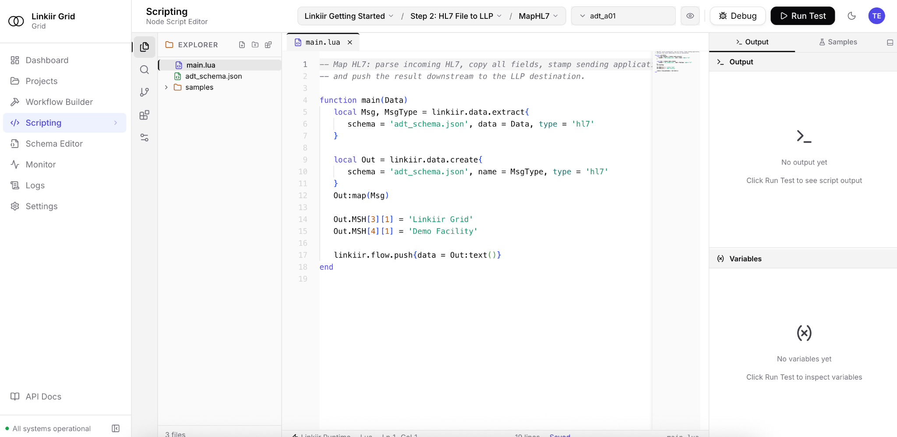
Task: Click the Out:map(Msg) code line
Action: pos(361,196)
